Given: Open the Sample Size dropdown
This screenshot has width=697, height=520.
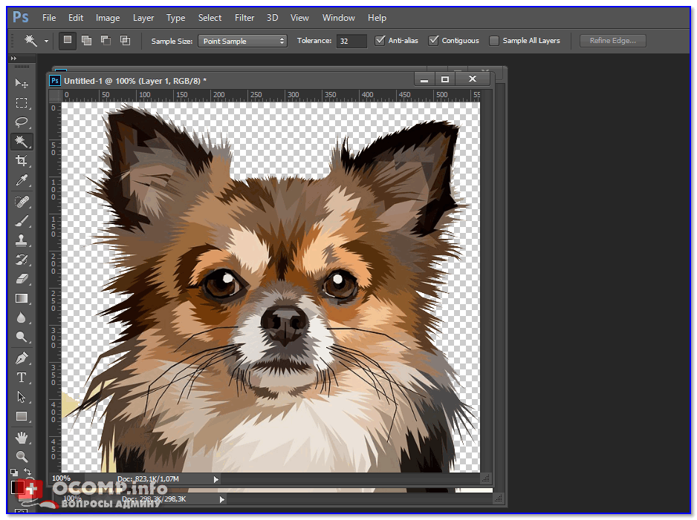Looking at the screenshot, I should [x=242, y=41].
